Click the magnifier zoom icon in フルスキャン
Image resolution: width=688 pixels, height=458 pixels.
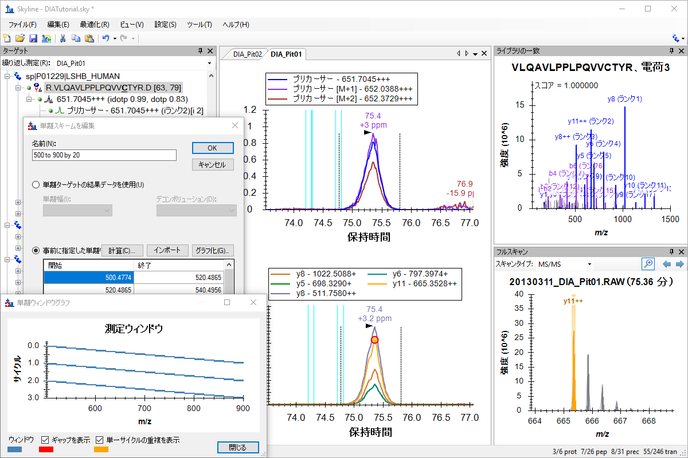[x=648, y=264]
